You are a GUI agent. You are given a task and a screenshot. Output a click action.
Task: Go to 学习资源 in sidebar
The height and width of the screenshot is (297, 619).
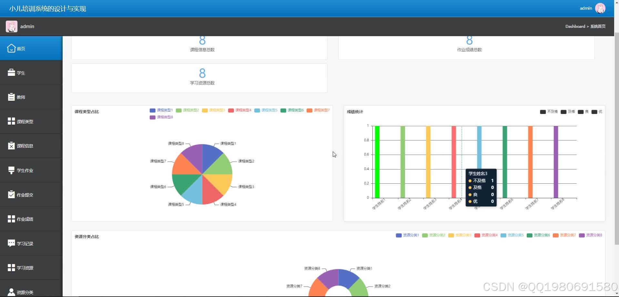(x=31, y=268)
